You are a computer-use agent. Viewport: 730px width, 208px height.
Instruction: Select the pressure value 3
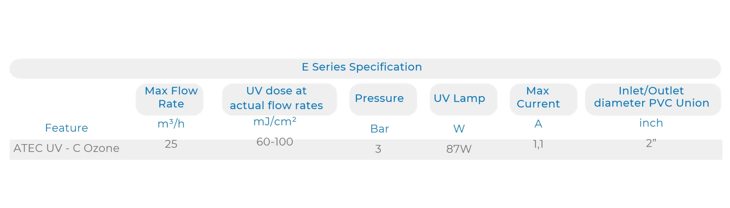click(378, 149)
